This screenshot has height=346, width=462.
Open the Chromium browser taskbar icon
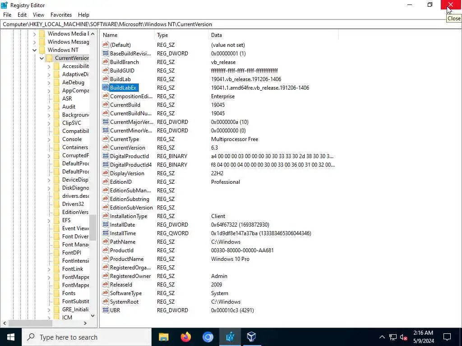point(208,337)
